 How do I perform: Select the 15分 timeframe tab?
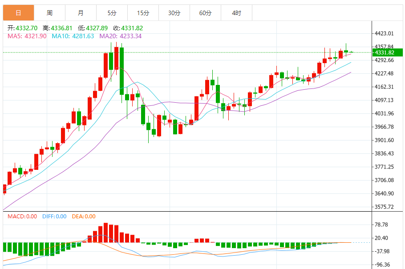[x=143, y=13]
